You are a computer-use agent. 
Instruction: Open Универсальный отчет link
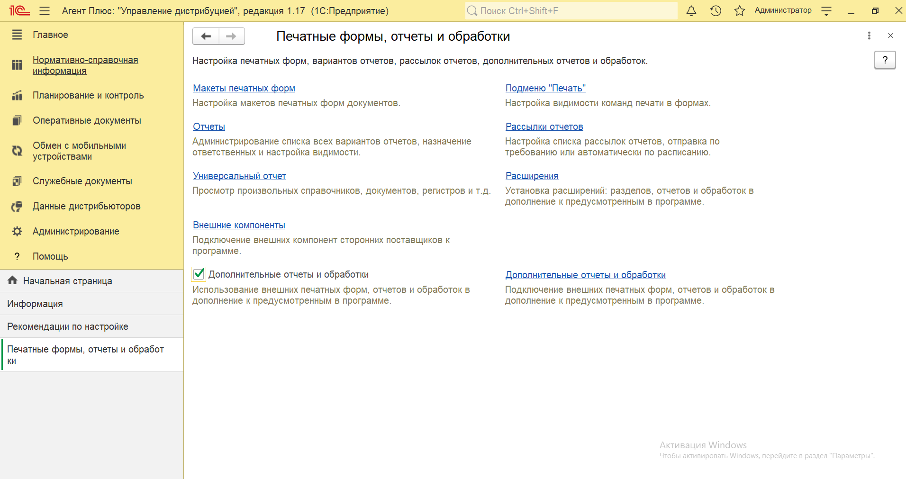[x=239, y=176]
